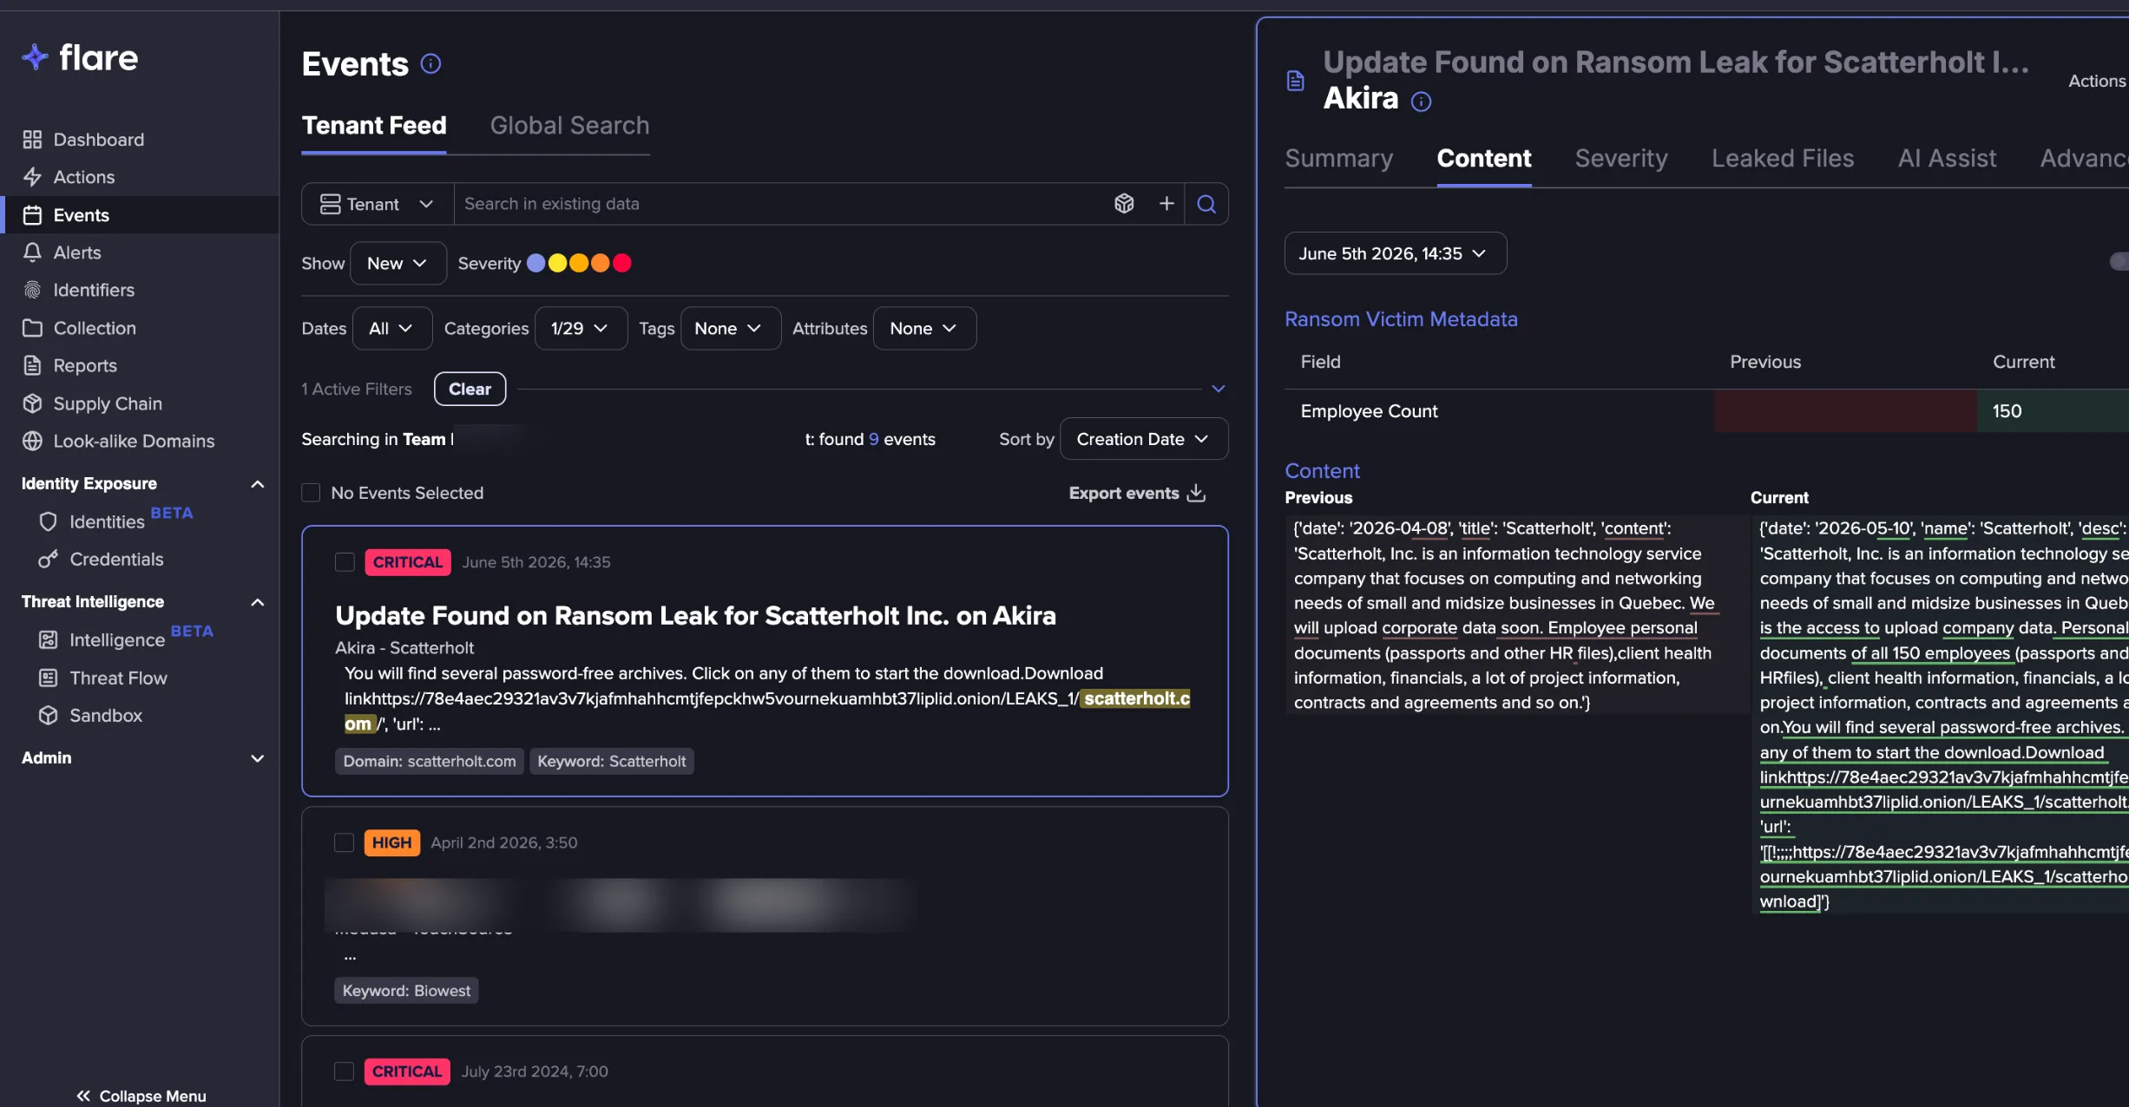The width and height of the screenshot is (2129, 1107).
Task: Open the Dashboard sidebar icon
Action: pyautogui.click(x=32, y=140)
